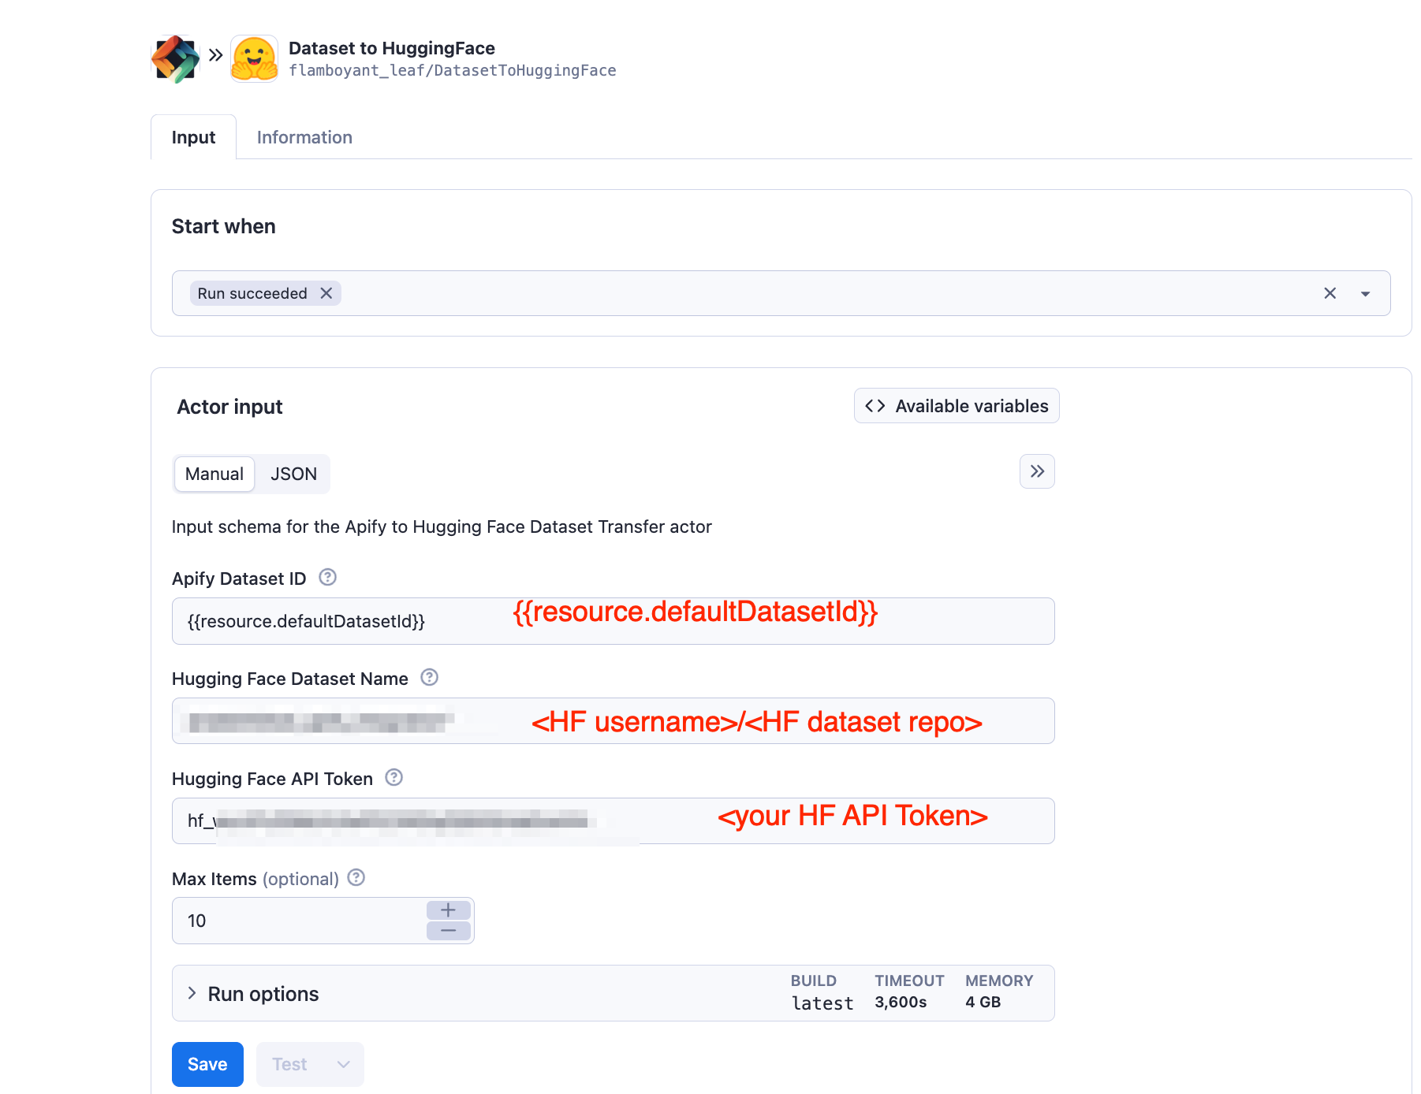
Task: Switch actor input to Manual mode
Action: click(214, 474)
